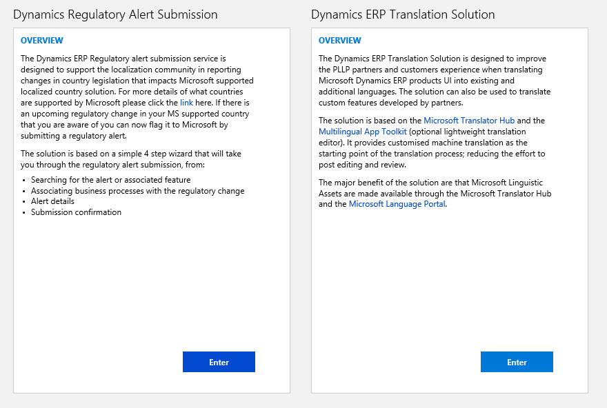The height and width of the screenshot is (408, 607).
Task: Click the OVERVIEW header on the right card
Action: 339,40
